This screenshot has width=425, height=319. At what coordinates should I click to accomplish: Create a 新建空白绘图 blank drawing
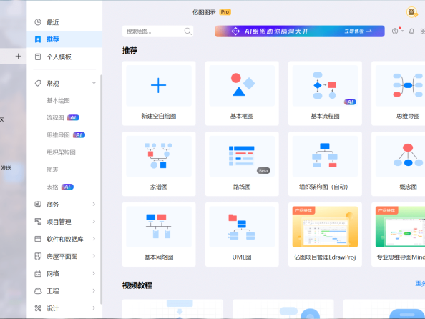159,93
